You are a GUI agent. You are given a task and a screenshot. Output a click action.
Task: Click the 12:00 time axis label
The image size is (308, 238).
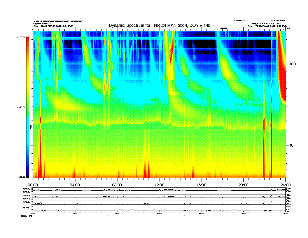click(x=159, y=185)
